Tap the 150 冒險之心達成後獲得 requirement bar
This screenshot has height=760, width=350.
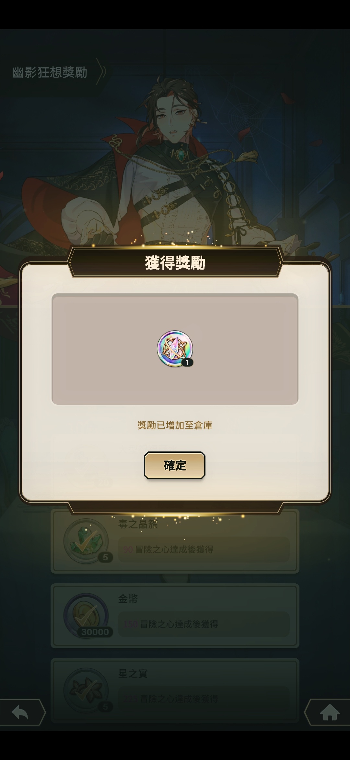coord(204,624)
